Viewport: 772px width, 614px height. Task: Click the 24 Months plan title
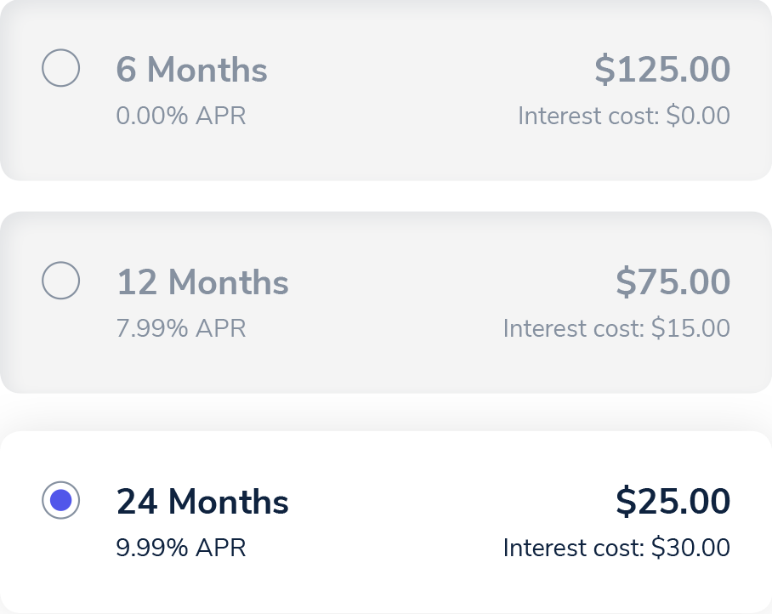coord(202,502)
